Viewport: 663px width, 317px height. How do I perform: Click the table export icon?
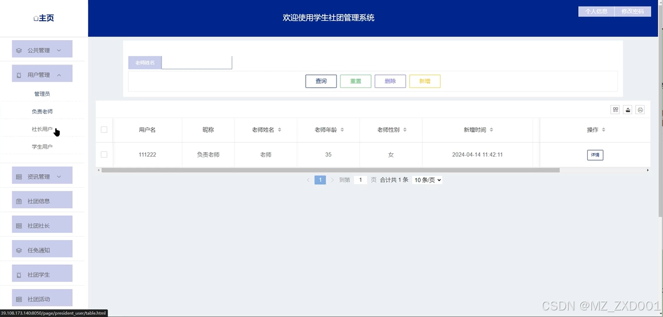click(628, 110)
